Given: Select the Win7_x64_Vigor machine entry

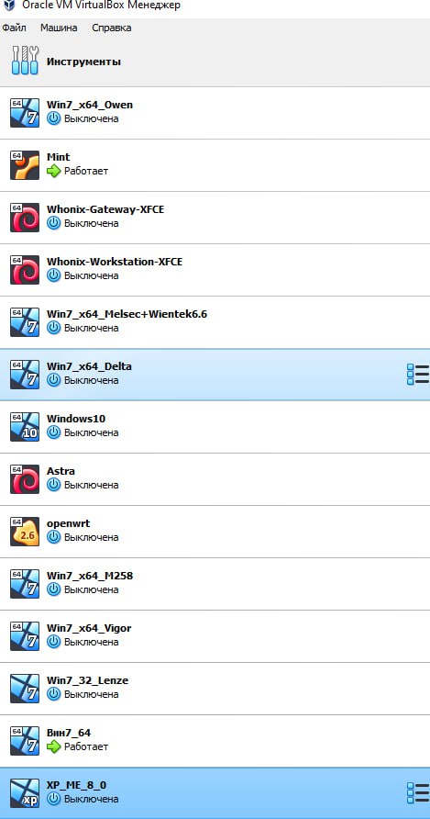Looking at the screenshot, I should click(x=215, y=635).
